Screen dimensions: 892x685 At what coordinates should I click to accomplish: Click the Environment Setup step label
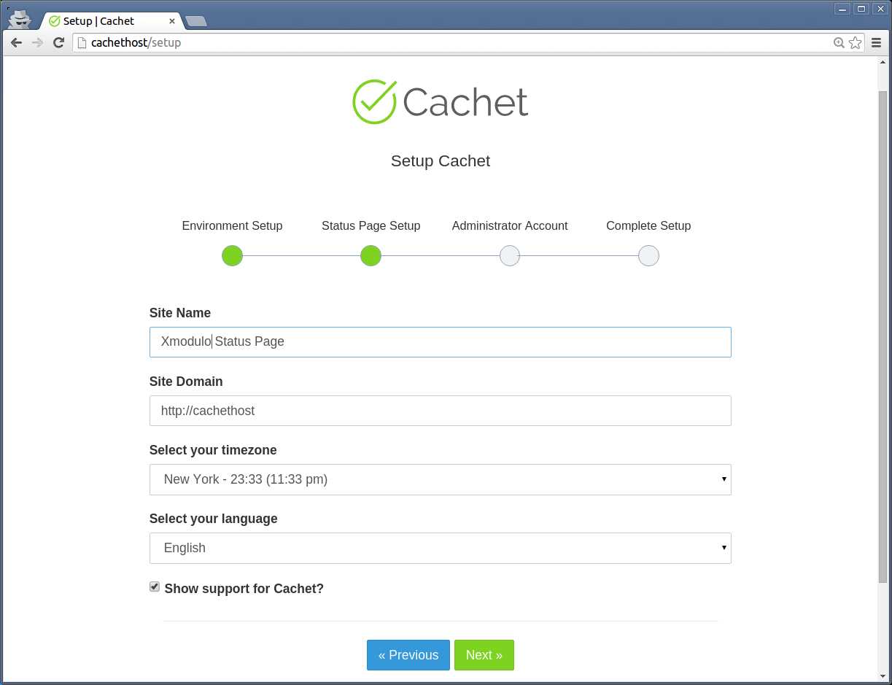click(232, 225)
